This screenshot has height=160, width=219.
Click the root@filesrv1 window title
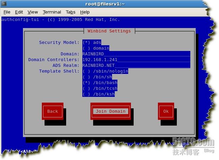pos(105,4)
